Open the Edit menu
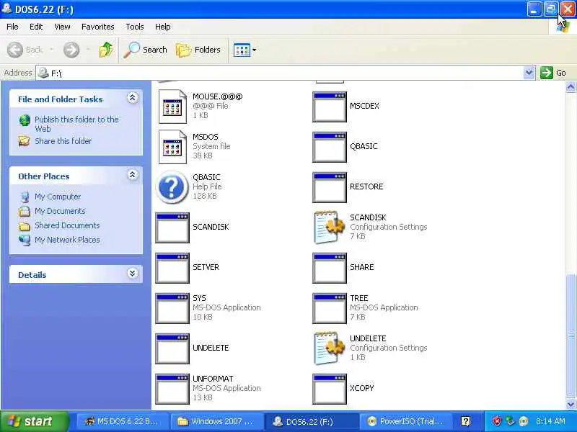 36,27
